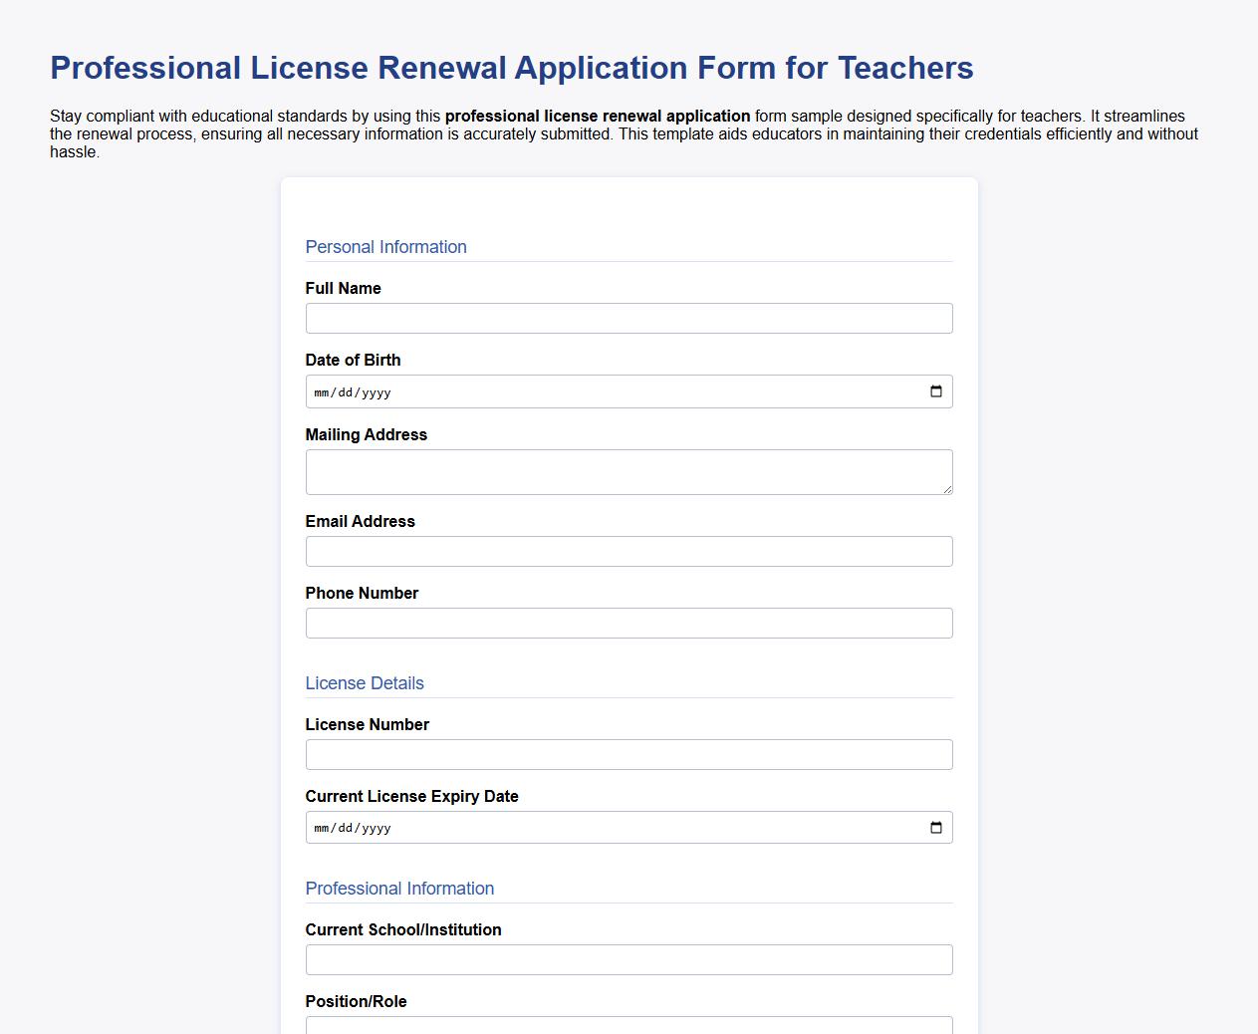Open the Date of Birth calendar picker
This screenshot has height=1034, width=1258.
click(x=935, y=391)
